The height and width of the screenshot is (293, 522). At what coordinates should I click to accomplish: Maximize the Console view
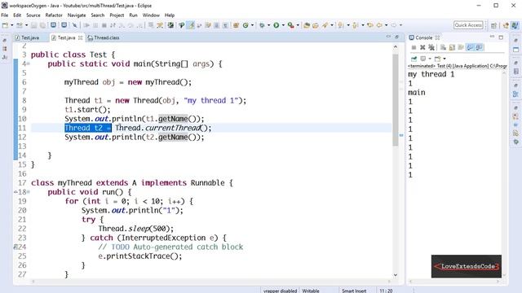coord(501,37)
